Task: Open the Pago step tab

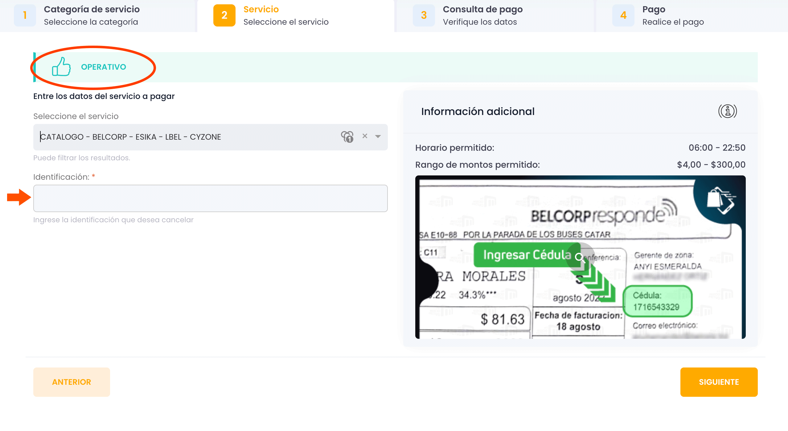Action: (x=692, y=15)
